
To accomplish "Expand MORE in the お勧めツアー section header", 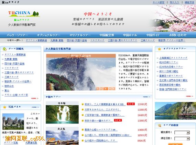I will (x=146, y=97).
